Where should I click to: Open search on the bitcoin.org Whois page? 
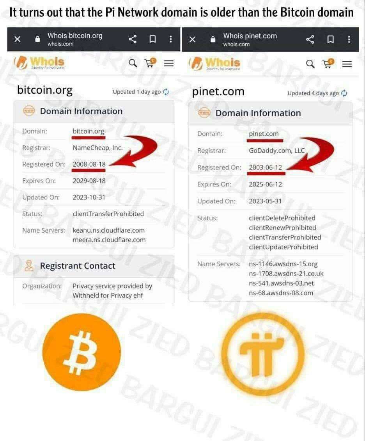[133, 63]
